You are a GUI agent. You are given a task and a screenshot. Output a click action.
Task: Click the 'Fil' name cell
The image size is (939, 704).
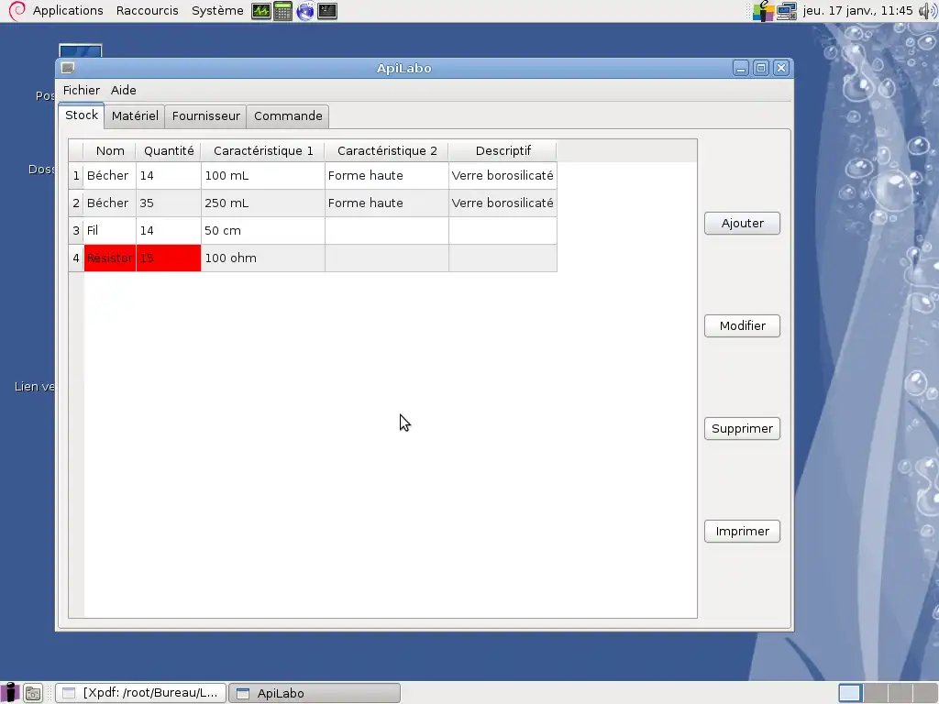point(110,231)
